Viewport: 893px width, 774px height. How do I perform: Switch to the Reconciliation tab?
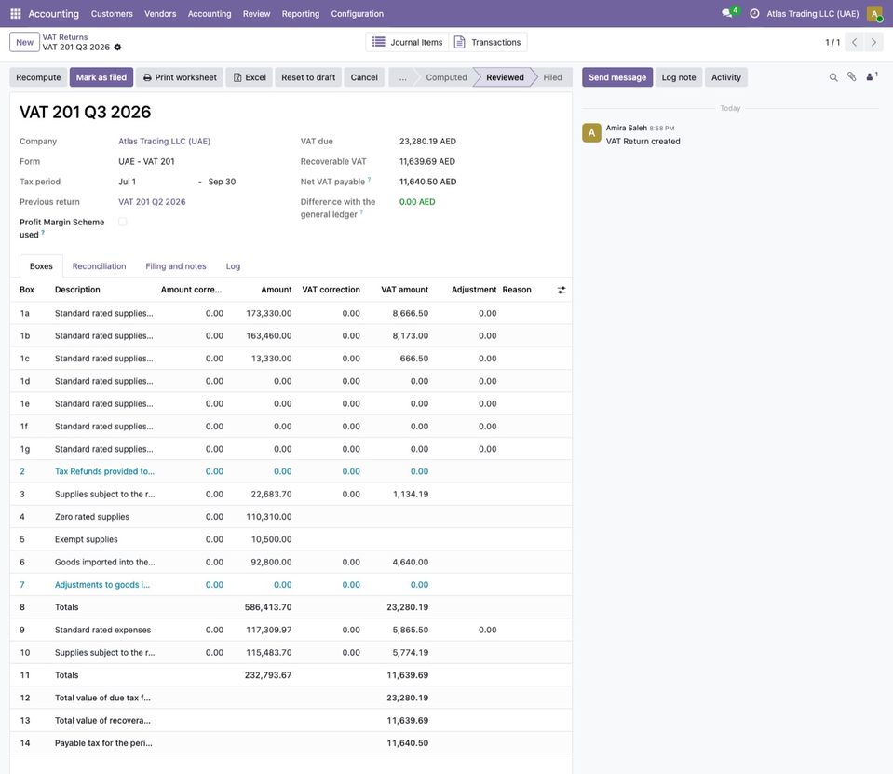click(99, 266)
